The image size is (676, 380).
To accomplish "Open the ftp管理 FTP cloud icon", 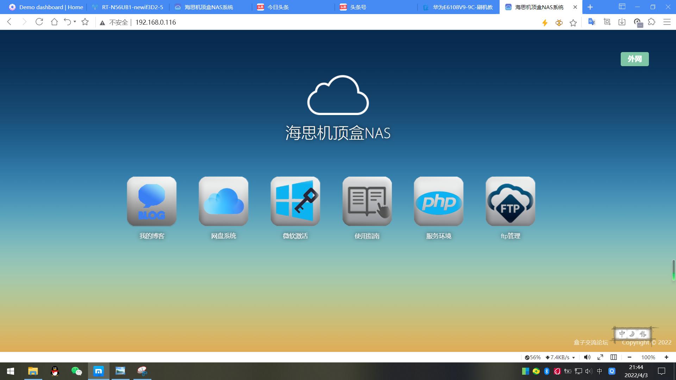I will coord(510,201).
